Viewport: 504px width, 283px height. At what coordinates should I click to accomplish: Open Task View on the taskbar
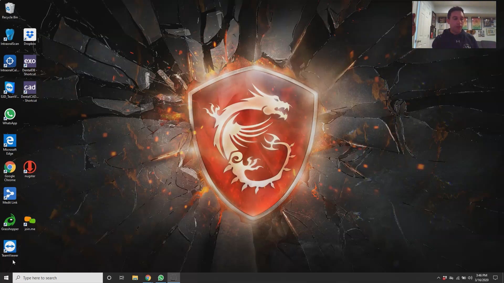pos(122,278)
